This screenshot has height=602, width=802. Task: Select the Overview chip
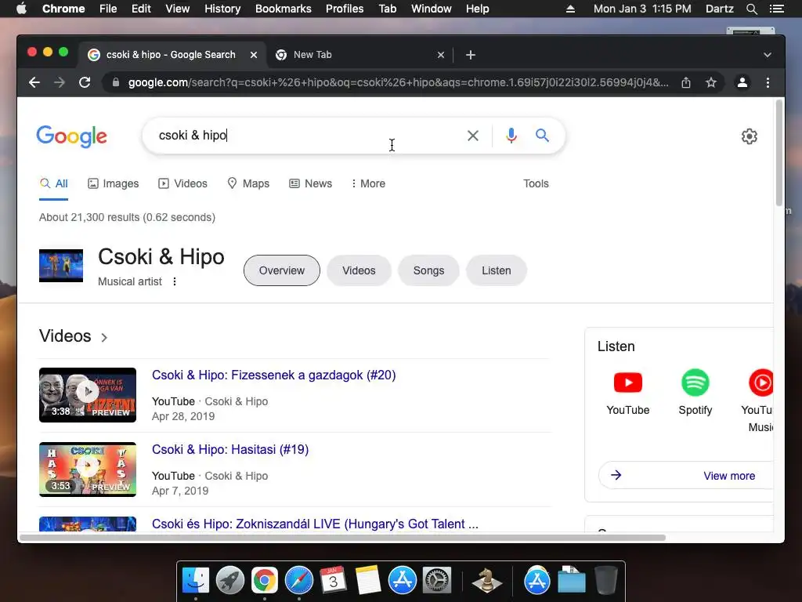282,270
